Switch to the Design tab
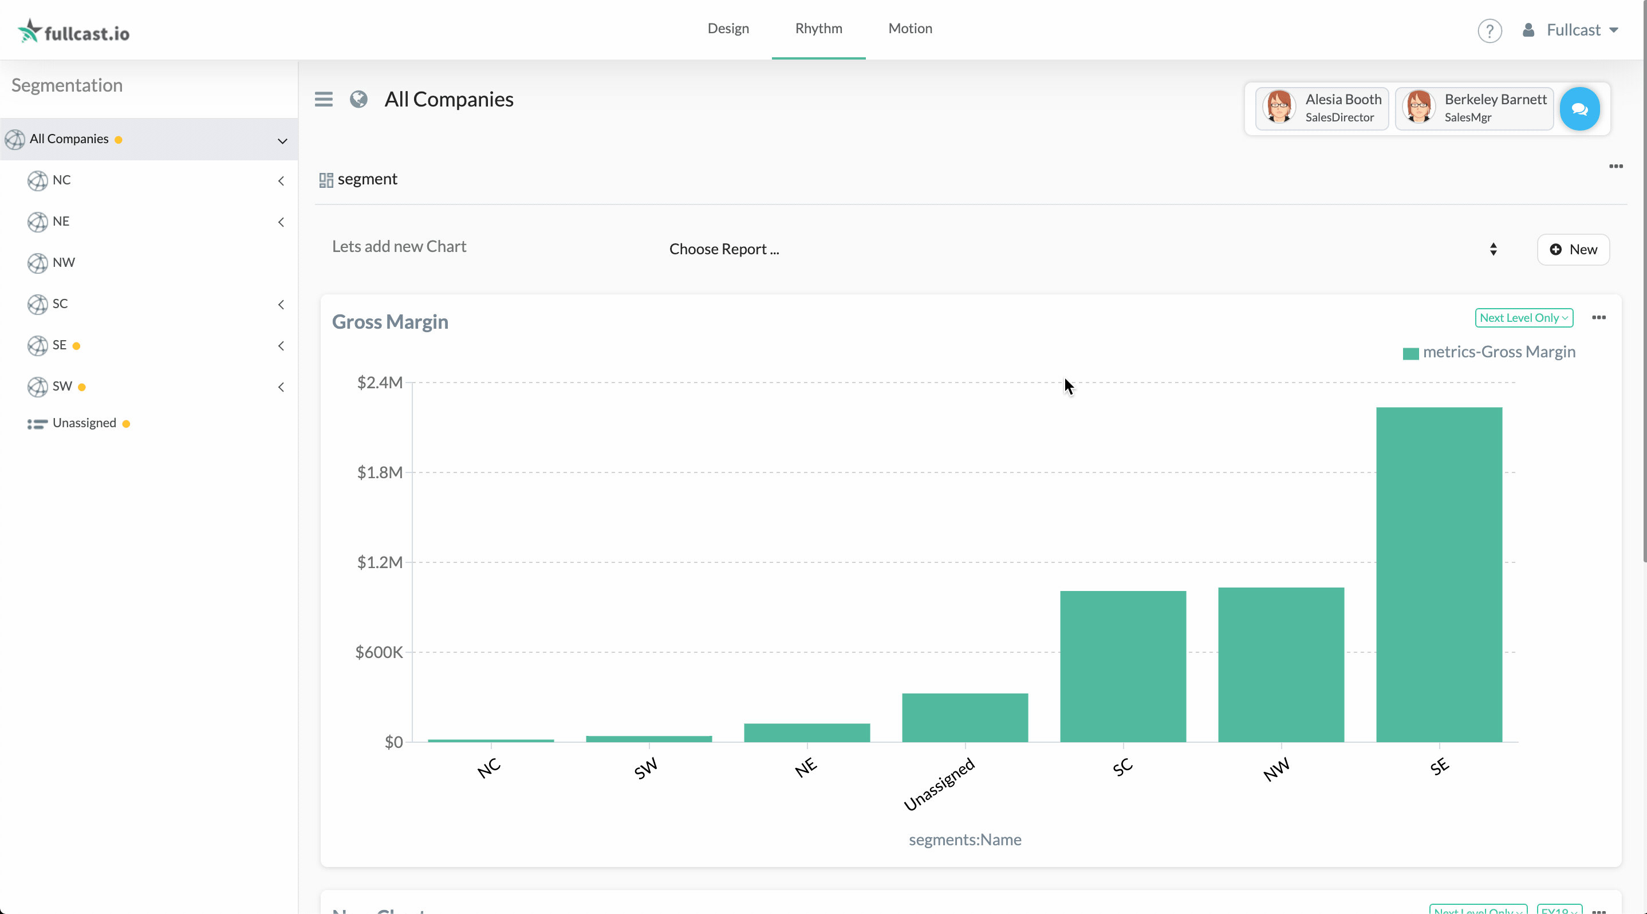This screenshot has height=914, width=1647. (x=728, y=29)
